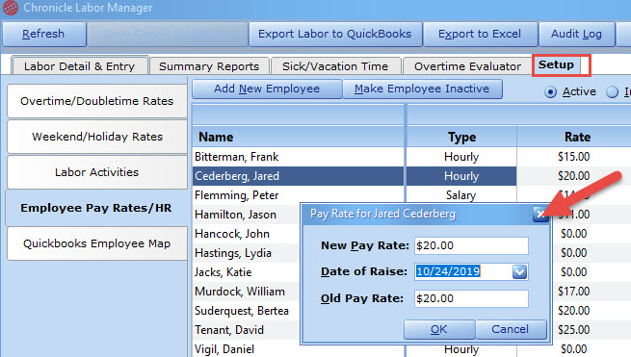Click Export to Excel button
The width and height of the screenshot is (631, 357).
[x=480, y=34]
